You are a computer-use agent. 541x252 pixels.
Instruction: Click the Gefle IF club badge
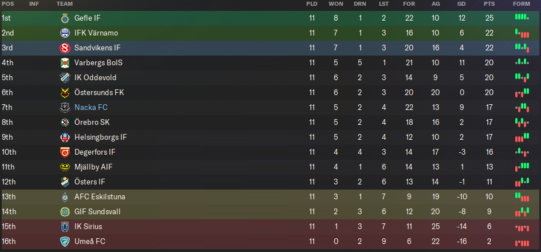64,18
